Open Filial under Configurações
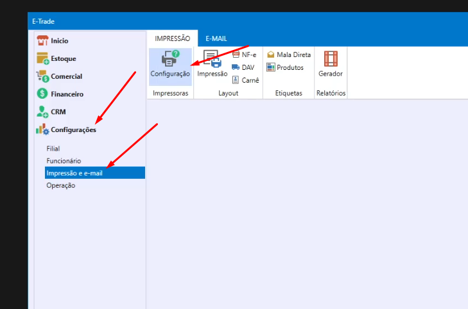 pos(53,149)
